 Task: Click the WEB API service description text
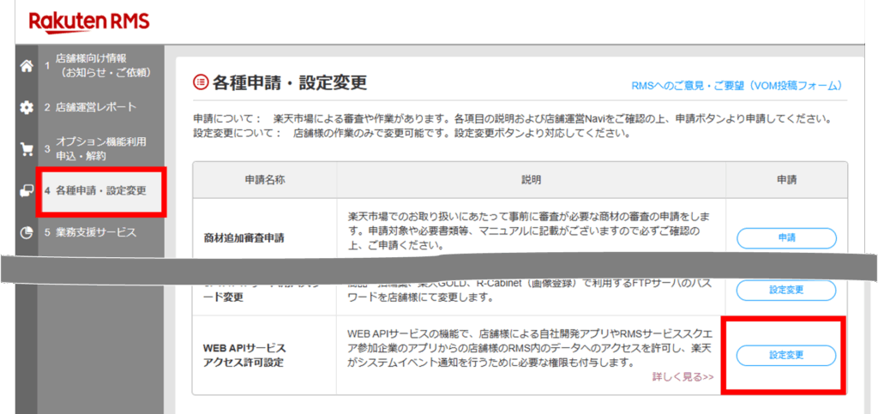(531, 349)
